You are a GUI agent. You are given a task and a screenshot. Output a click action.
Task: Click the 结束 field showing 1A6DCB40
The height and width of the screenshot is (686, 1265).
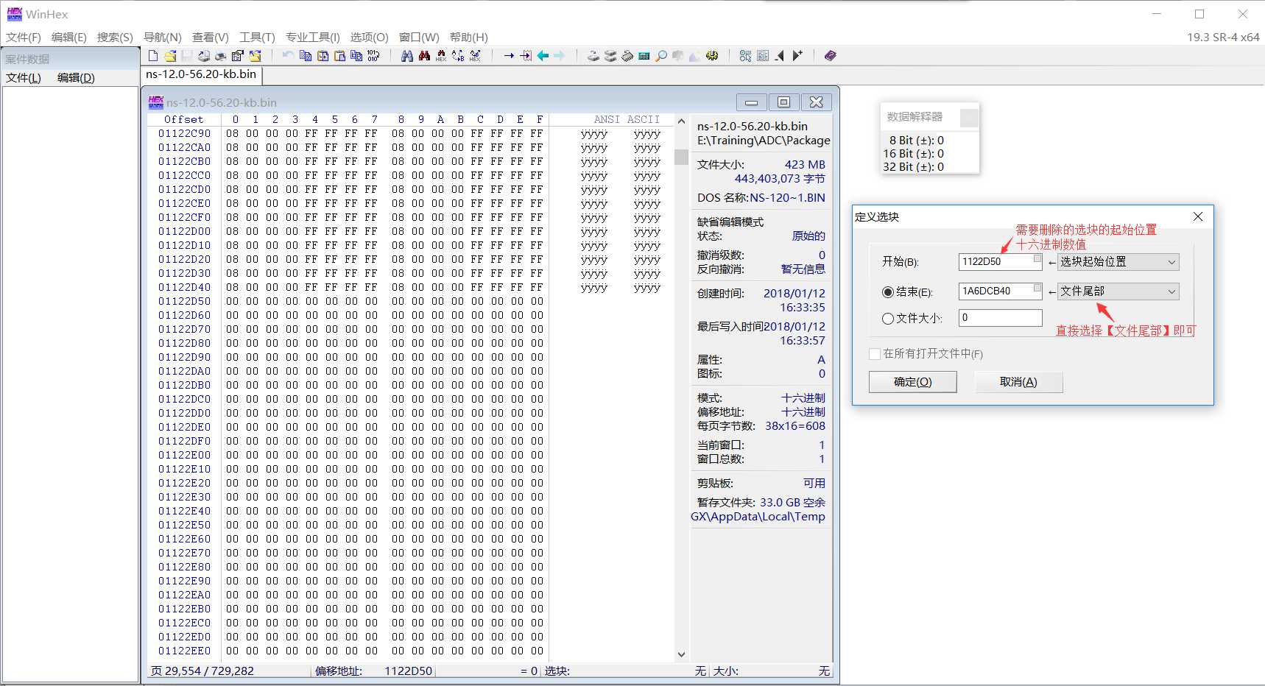[1001, 291]
